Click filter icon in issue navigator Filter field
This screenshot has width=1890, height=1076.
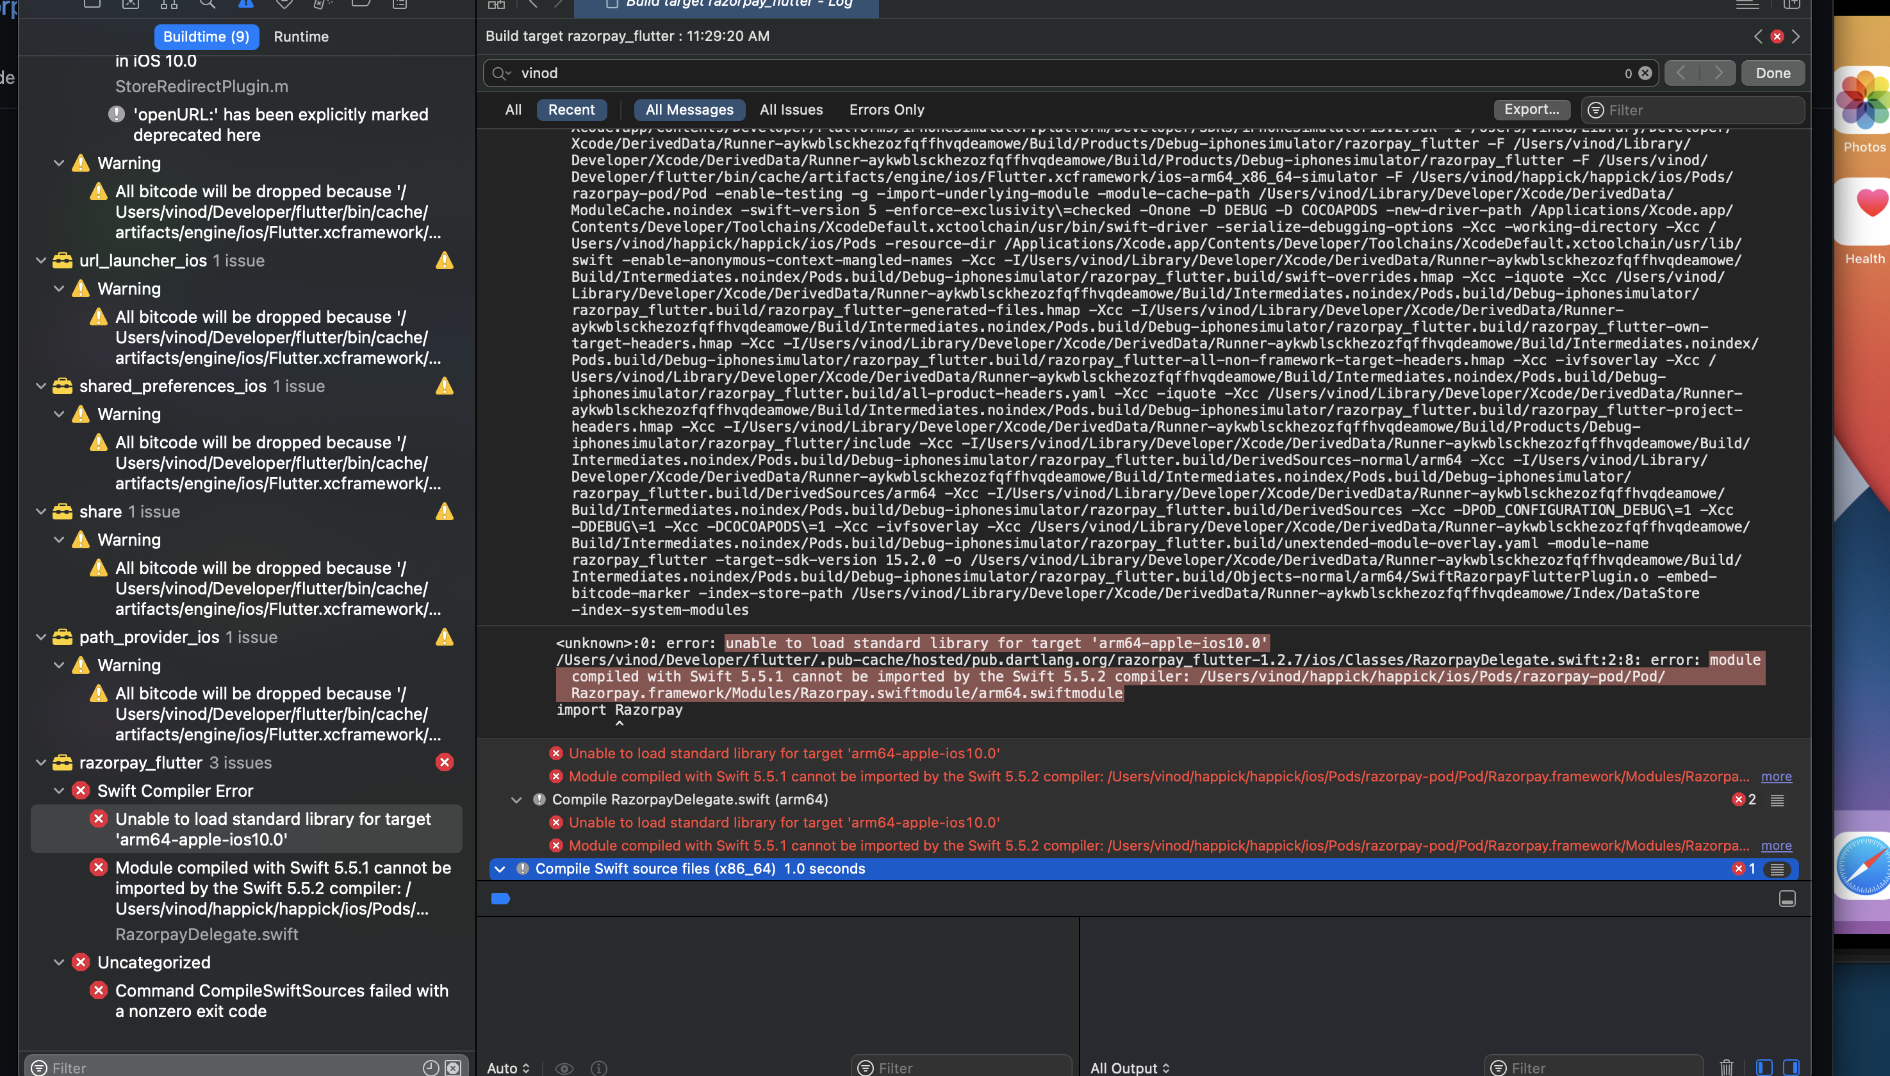click(38, 1068)
